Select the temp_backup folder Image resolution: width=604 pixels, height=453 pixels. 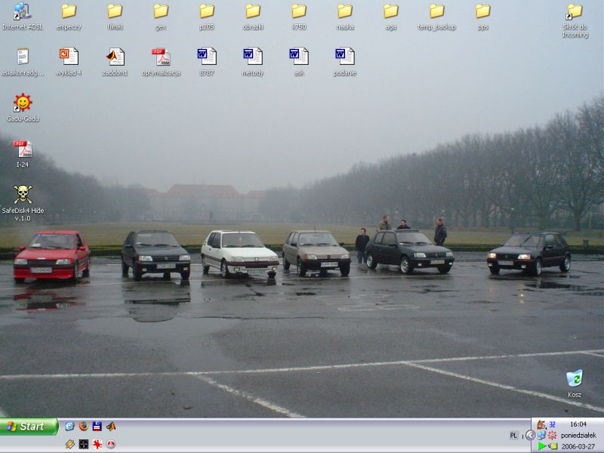[436, 11]
